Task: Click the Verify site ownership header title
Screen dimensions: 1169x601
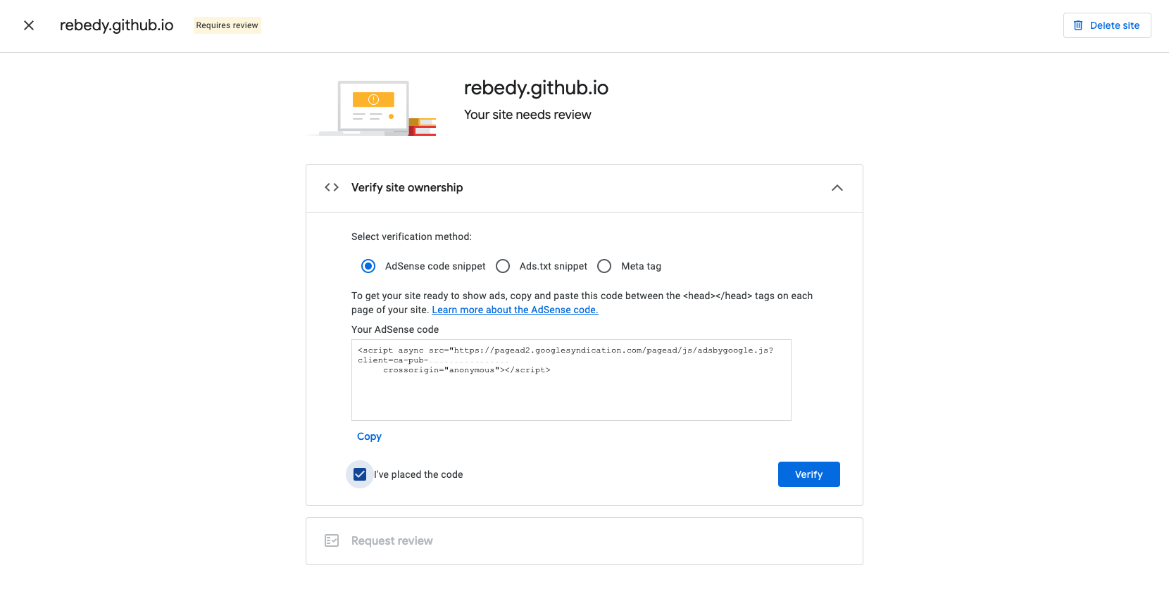Action: [407, 187]
